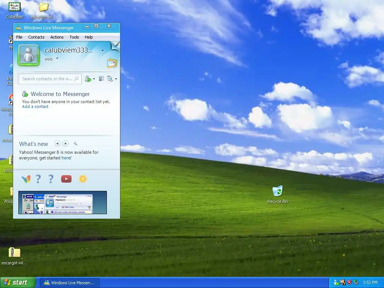Follow the 'Add a contact' link

35,106
